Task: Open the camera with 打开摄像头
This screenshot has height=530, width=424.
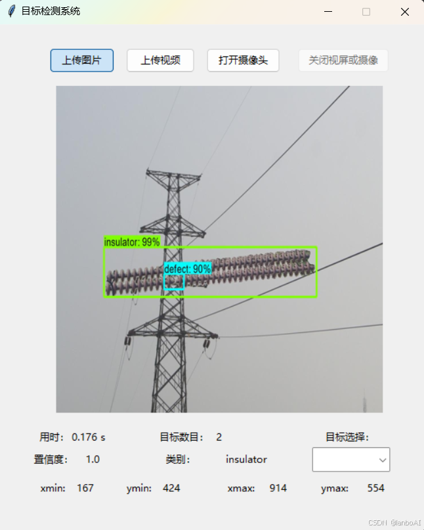Action: (243, 60)
